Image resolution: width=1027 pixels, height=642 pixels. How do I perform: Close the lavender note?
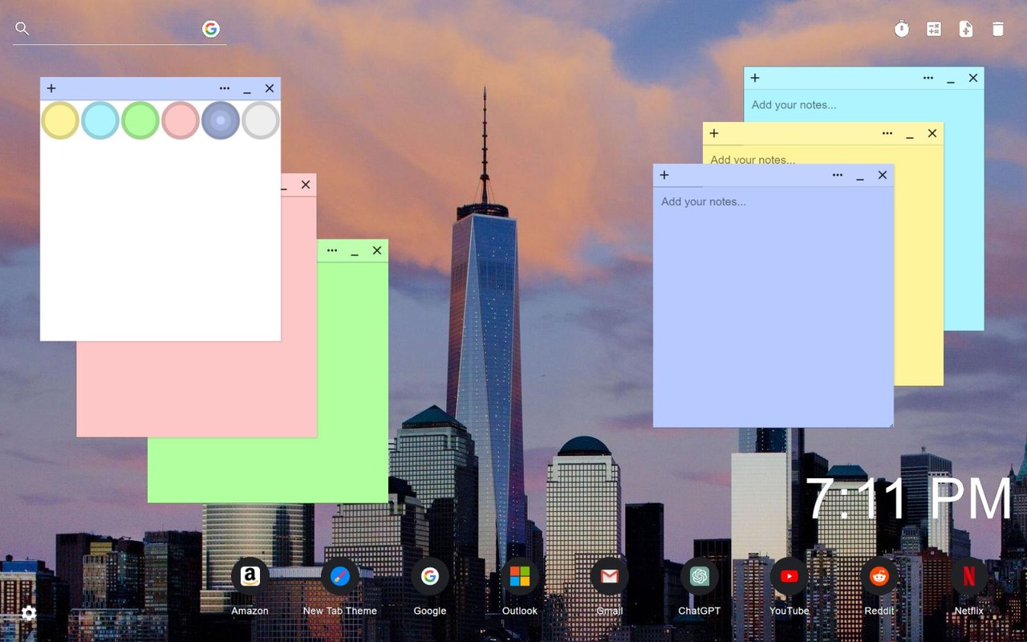click(883, 175)
